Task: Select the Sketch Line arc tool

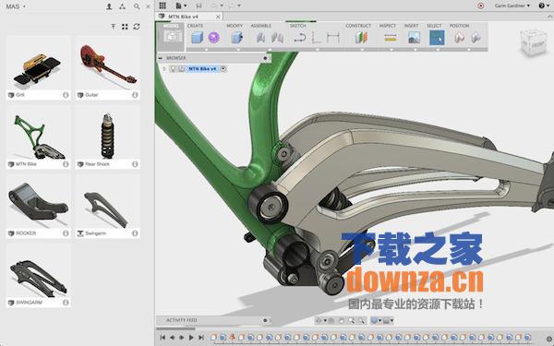Action: click(x=300, y=38)
